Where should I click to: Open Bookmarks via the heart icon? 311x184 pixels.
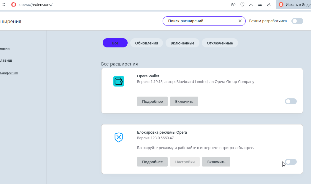point(242,4)
